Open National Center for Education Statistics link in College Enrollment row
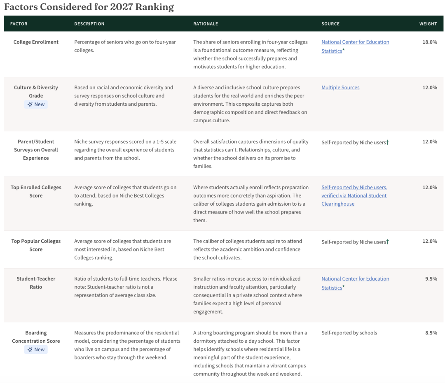This screenshot has width=445, height=383. pyautogui.click(x=355, y=46)
